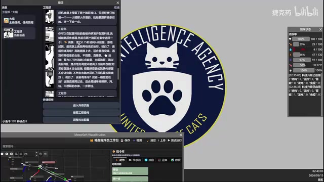Click 接取工程委托 quick action button
Screen dimensions: 324x182
coord(81,113)
